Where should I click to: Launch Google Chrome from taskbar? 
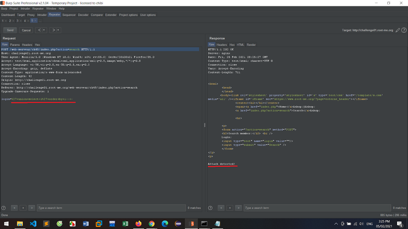tap(152, 224)
